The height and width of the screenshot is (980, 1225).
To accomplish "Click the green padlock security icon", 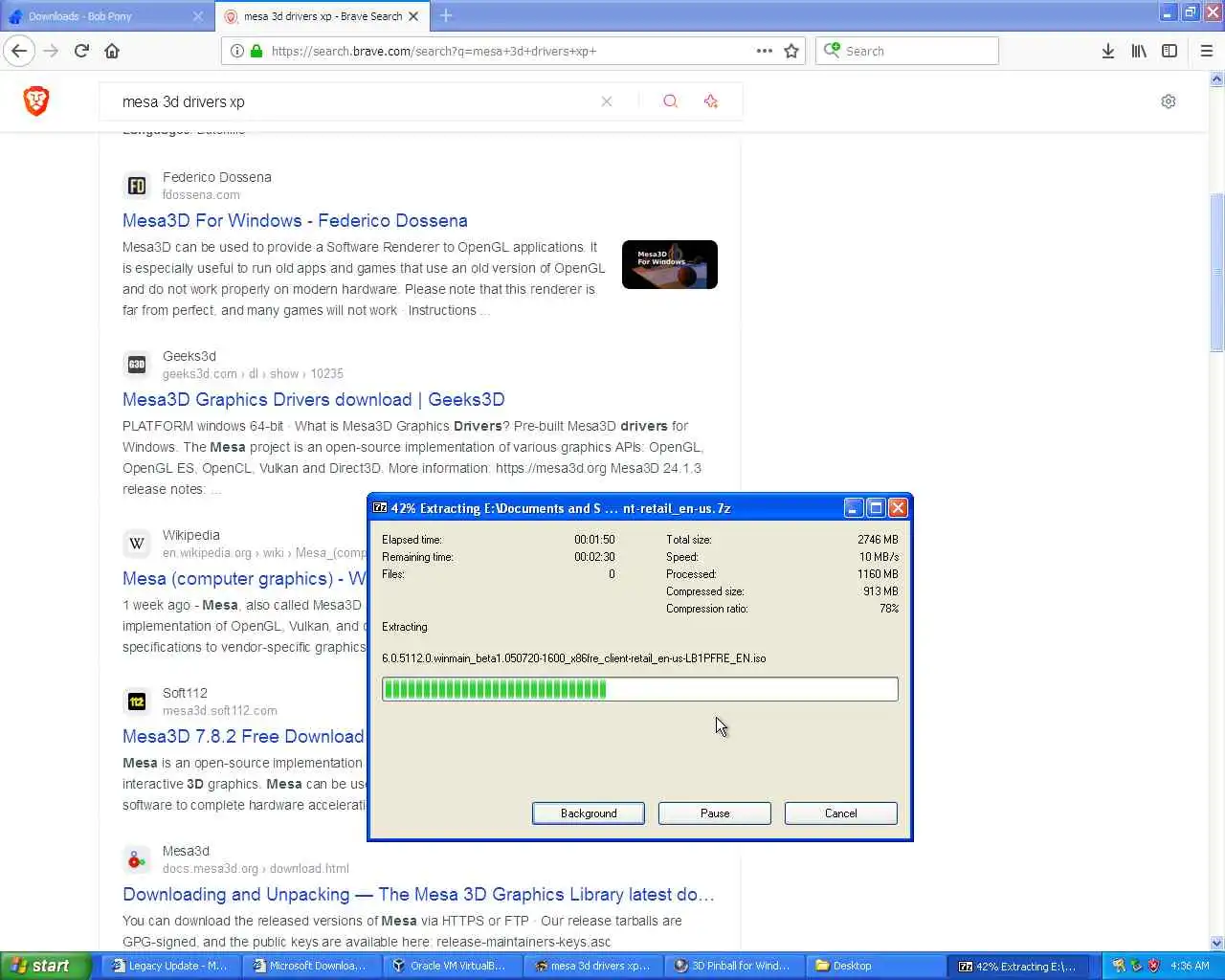I will [256, 51].
